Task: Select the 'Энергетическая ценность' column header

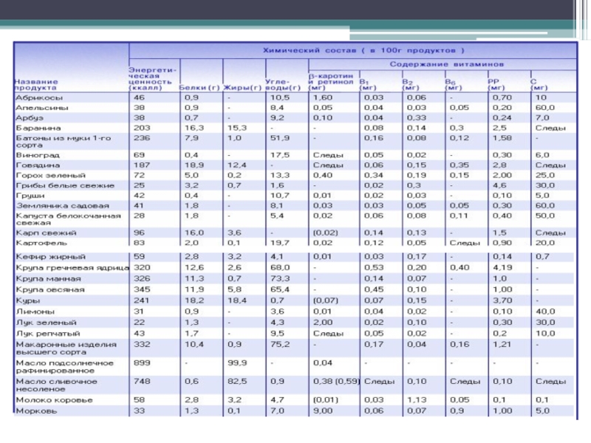Action: tap(151, 77)
